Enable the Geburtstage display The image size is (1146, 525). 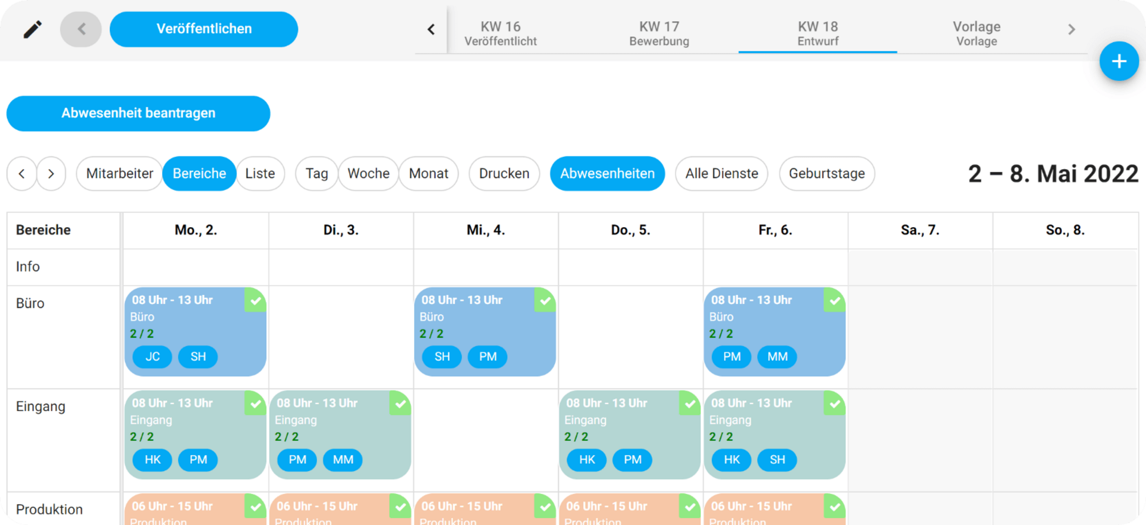826,173
